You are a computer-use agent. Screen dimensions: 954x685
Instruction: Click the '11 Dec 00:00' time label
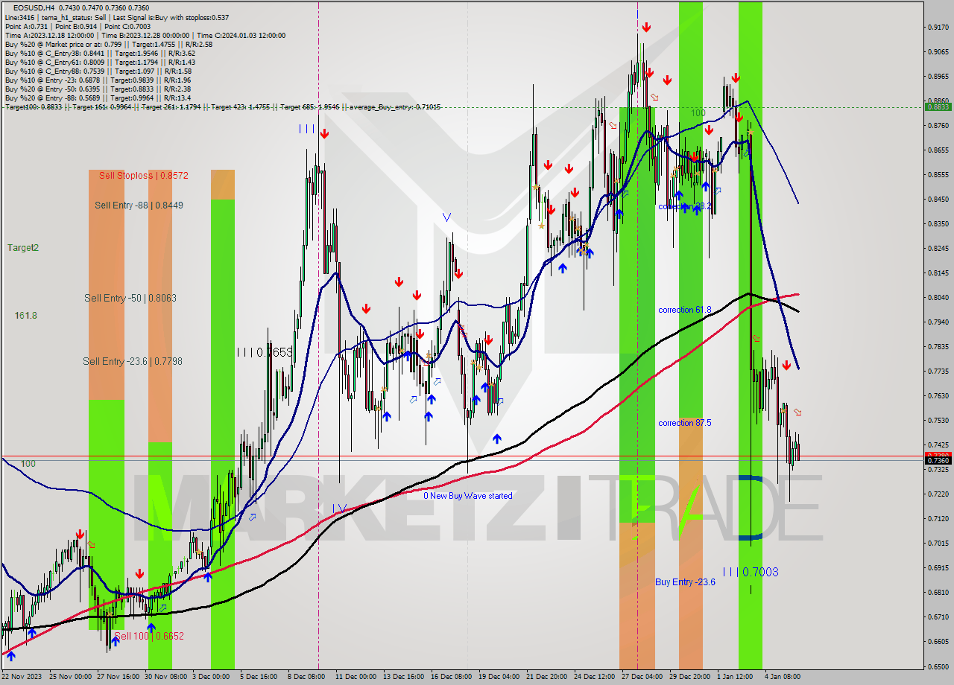[x=356, y=677]
